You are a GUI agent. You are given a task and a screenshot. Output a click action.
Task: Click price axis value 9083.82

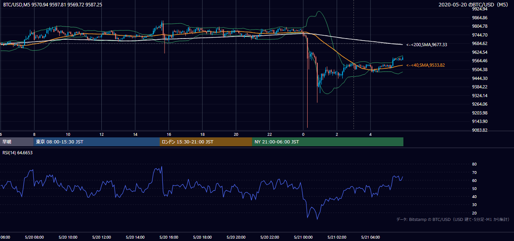click(480, 130)
